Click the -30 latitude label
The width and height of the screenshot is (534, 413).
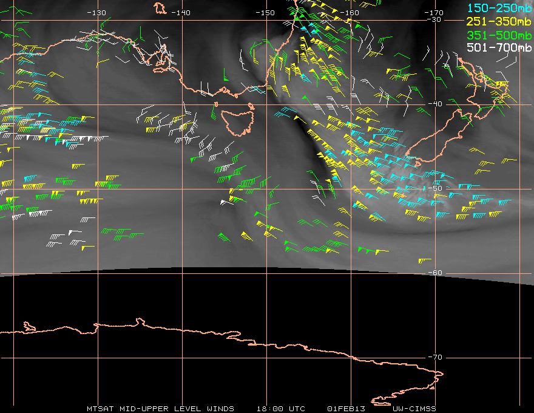[434, 20]
